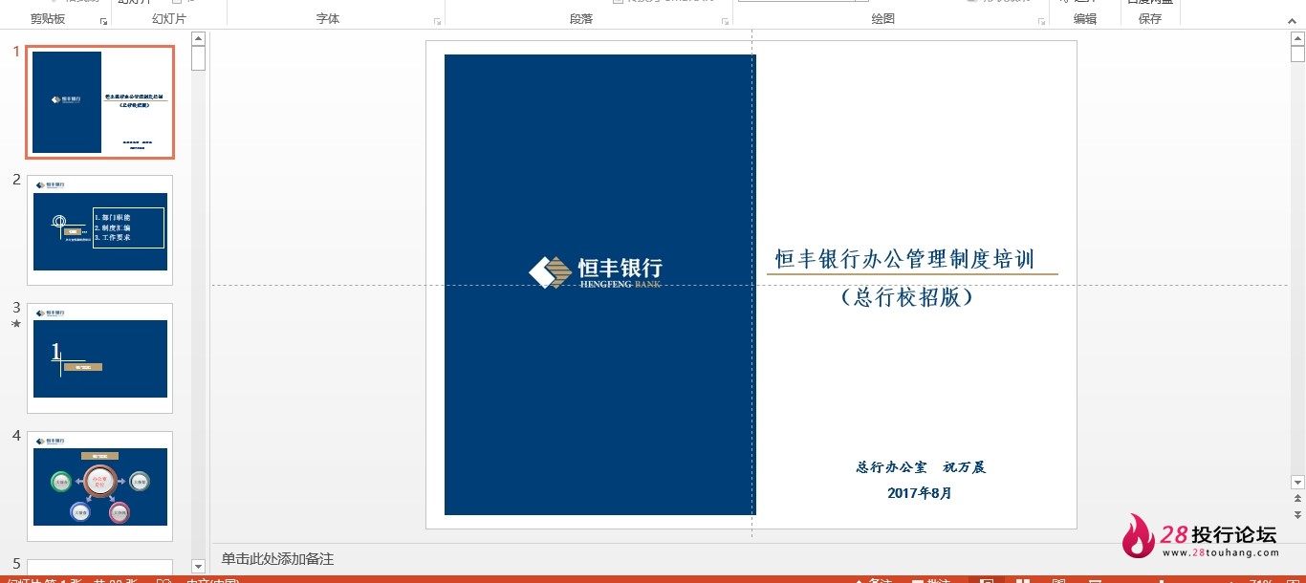This screenshot has height=583, width=1306.
Task: Click the 幻灯片 ribbon group label
Action: [x=169, y=19]
